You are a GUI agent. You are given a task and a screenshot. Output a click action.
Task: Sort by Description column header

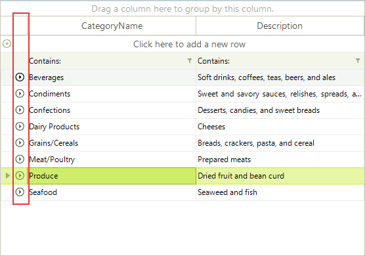click(280, 26)
